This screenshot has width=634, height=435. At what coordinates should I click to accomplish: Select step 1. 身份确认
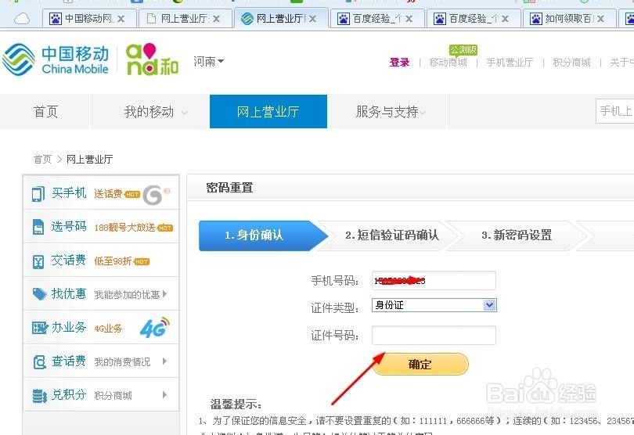point(263,235)
